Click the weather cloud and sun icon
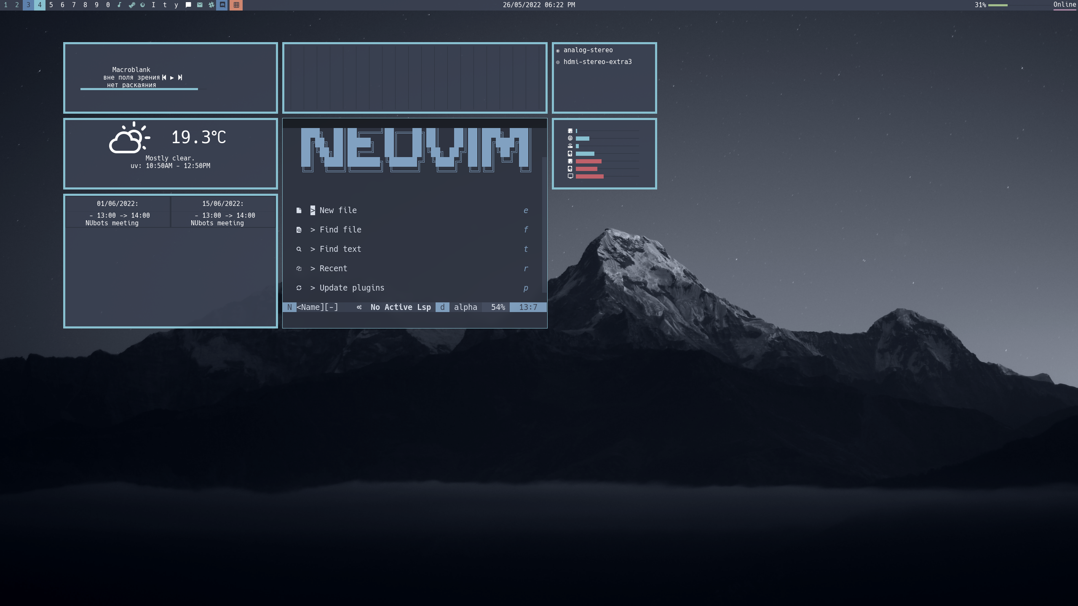This screenshot has width=1078, height=606. pyautogui.click(x=129, y=137)
